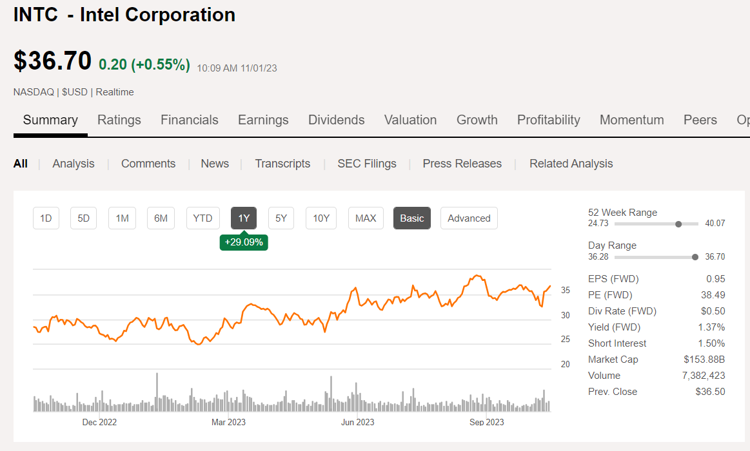750x451 pixels.
Task: Click the Yield (FWD) 1.37% value
Action: [712, 327]
